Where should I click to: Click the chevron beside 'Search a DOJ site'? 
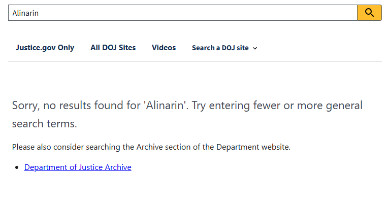point(255,48)
